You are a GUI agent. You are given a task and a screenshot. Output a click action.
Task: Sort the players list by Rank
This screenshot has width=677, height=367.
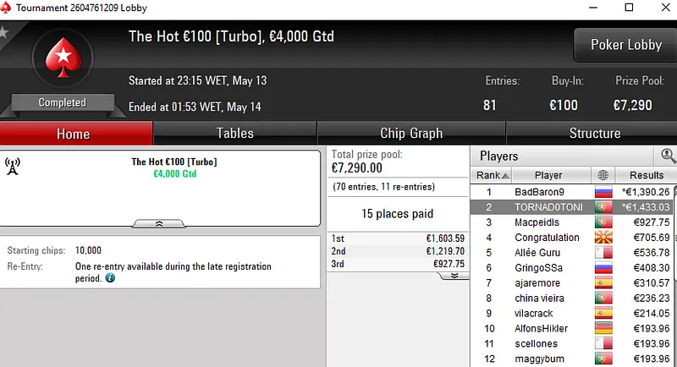491,175
